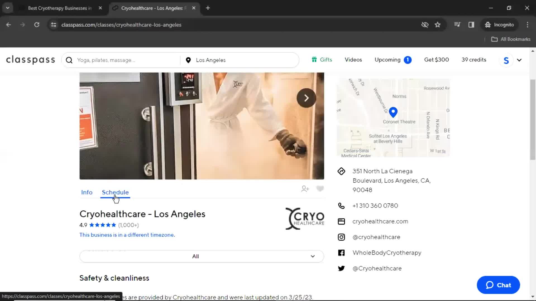Click the search magnifier icon

(69, 60)
